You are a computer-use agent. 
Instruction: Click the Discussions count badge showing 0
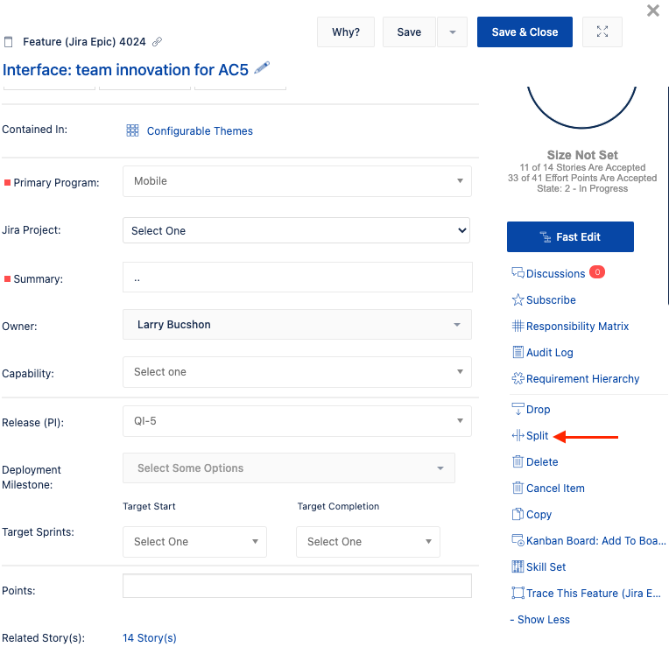597,271
